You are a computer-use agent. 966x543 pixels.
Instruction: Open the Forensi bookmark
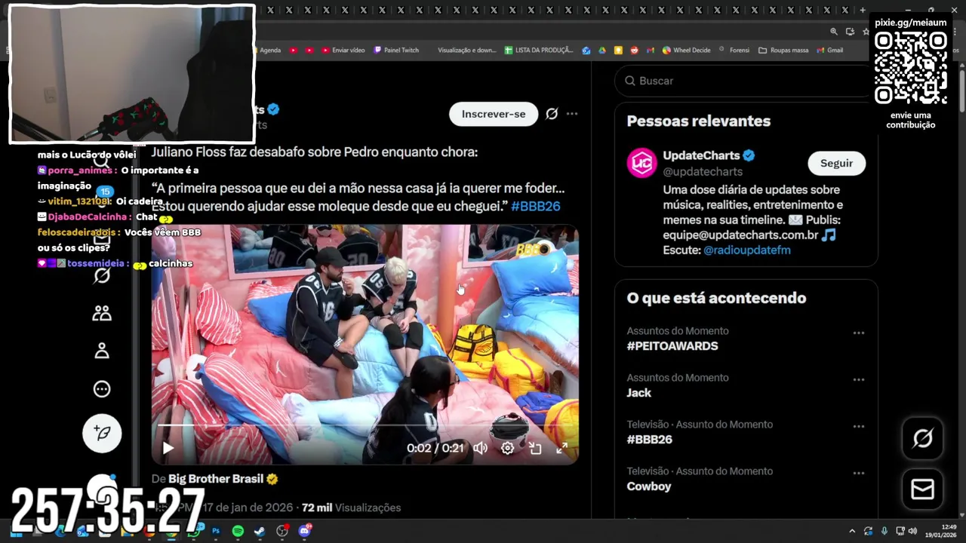click(734, 51)
